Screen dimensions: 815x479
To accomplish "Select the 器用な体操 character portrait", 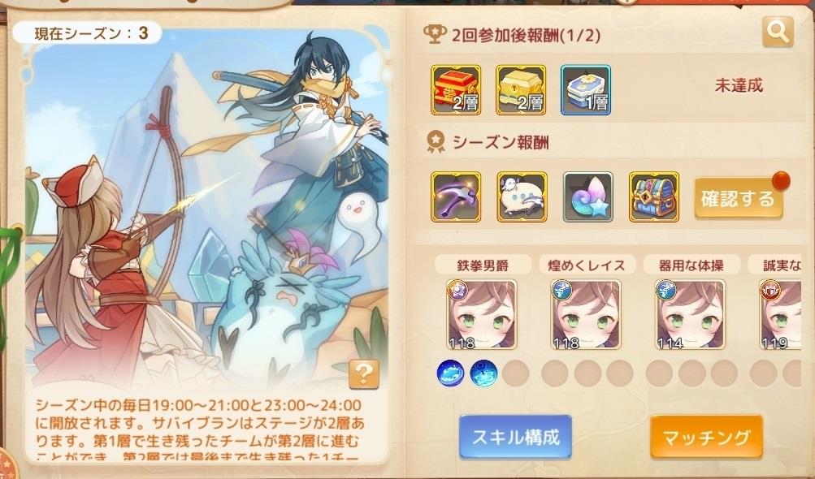I will coord(690,314).
